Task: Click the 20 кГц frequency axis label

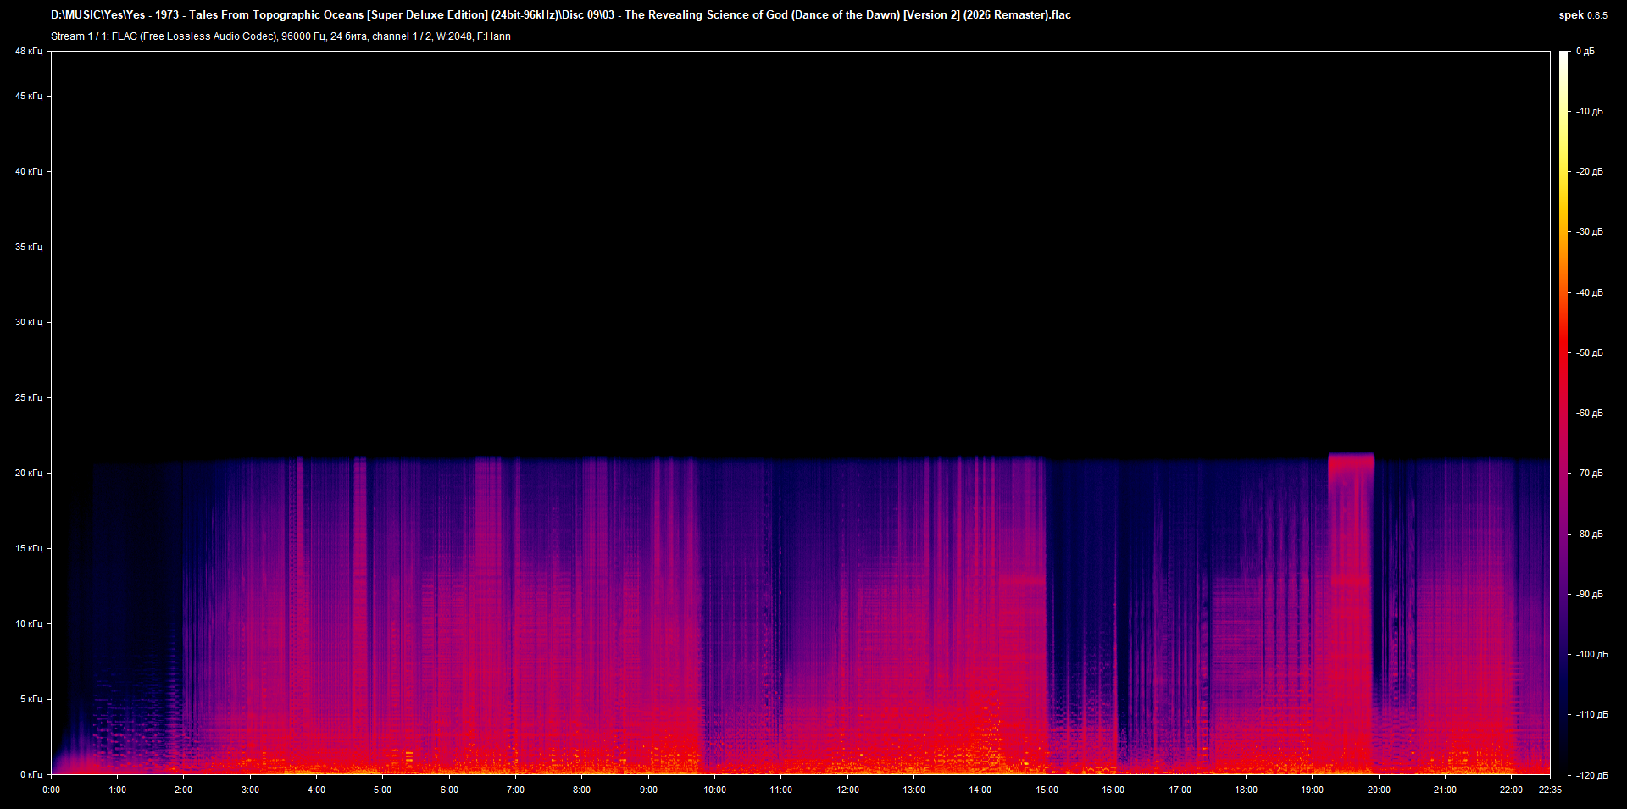Action: click(29, 474)
